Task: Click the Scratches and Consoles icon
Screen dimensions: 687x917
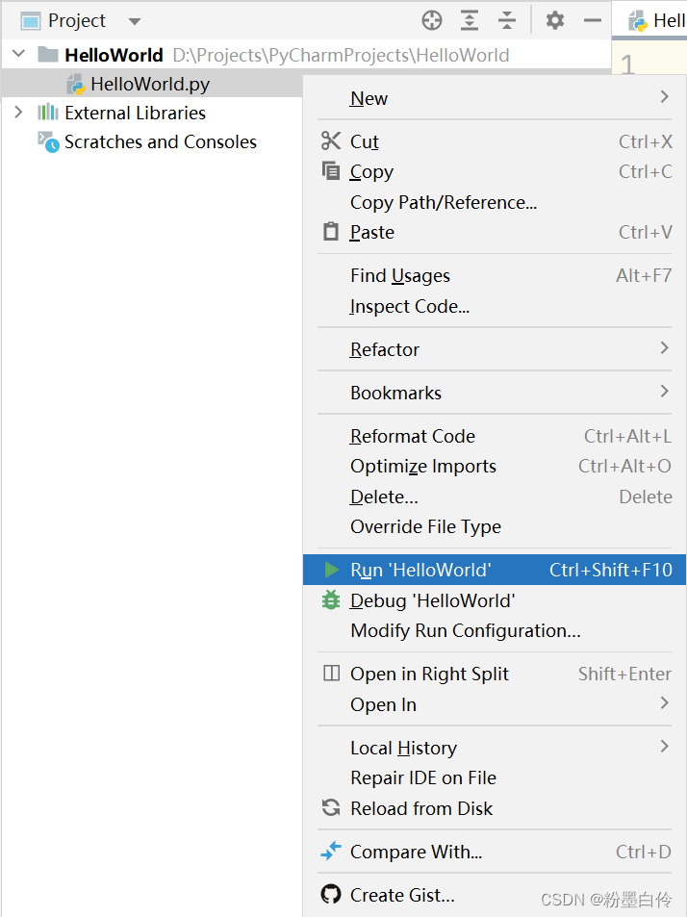Action: click(x=48, y=141)
